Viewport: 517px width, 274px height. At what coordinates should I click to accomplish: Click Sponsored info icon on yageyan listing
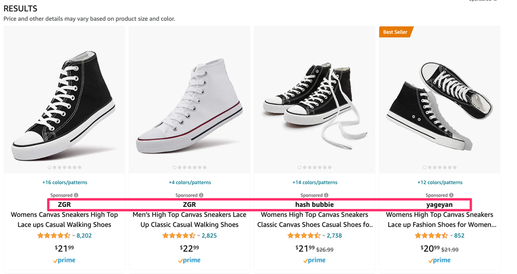point(452,195)
